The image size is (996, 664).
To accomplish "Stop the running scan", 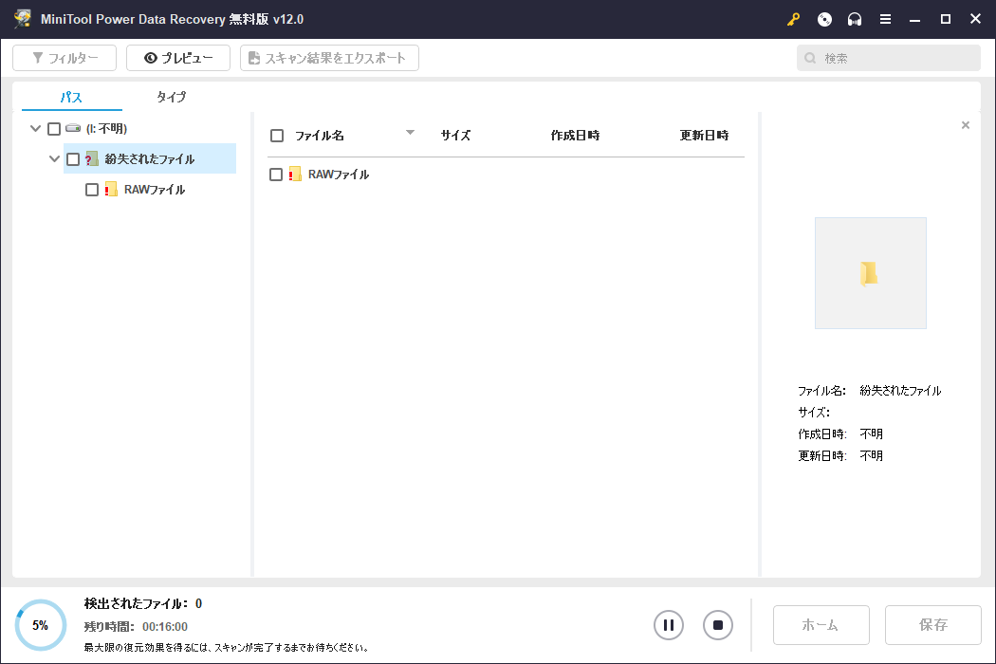I will [718, 625].
